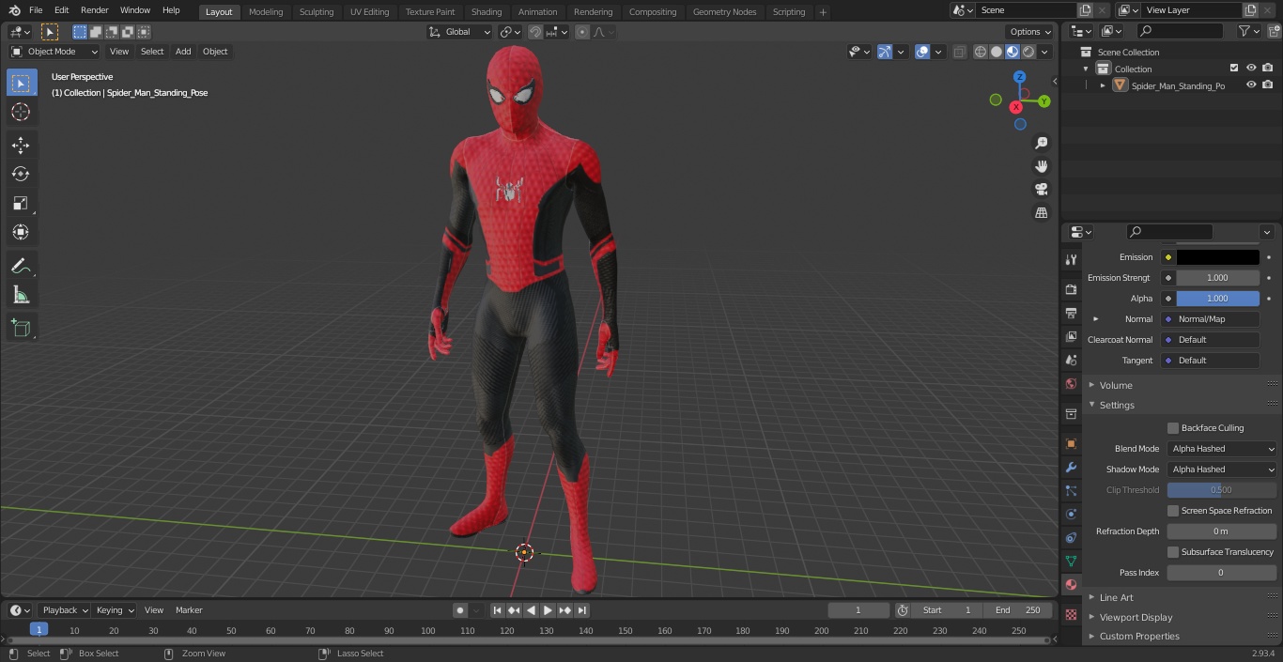Enable Screen Space Refraction checkbox
1283x662 pixels.
pyautogui.click(x=1173, y=511)
